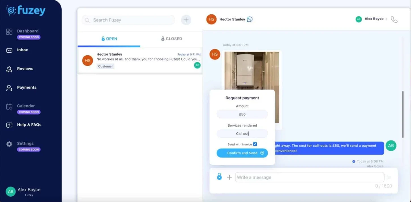Click the phone call icon
This screenshot has height=202, width=411.
(x=394, y=19)
